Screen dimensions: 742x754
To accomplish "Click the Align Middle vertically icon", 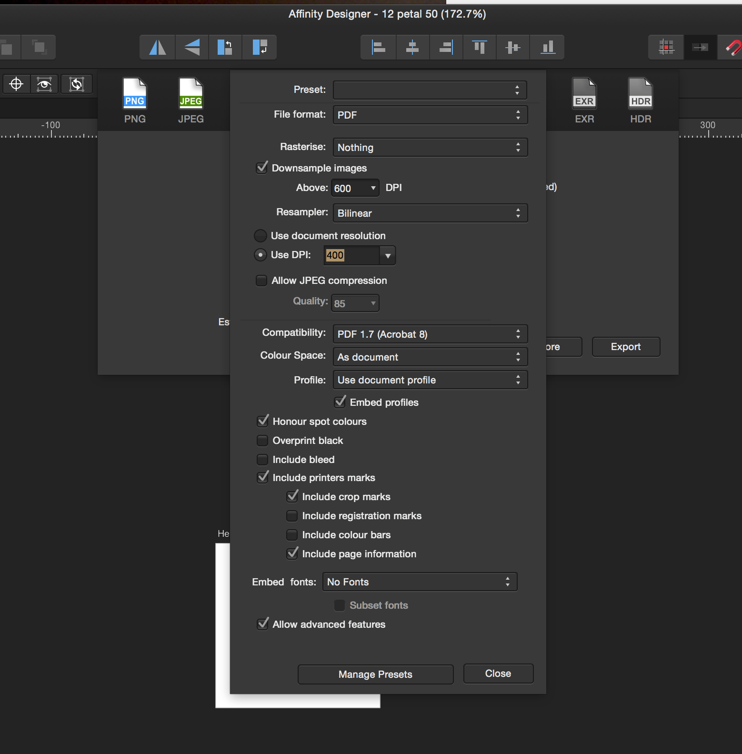I will [512, 47].
